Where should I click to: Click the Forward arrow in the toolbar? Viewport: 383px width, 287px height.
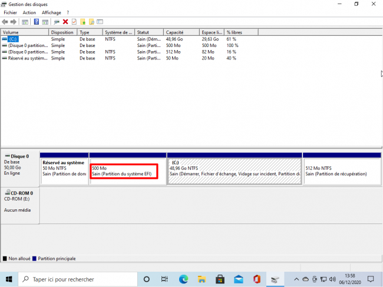click(13, 22)
